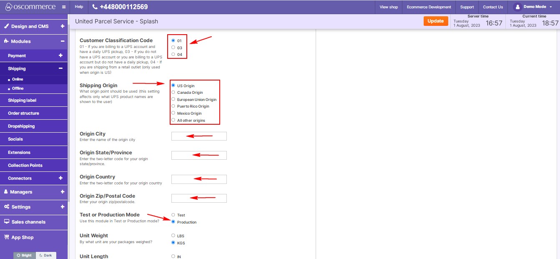The height and width of the screenshot is (259, 560).
Task: Click the orange Update button
Action: [436, 21]
